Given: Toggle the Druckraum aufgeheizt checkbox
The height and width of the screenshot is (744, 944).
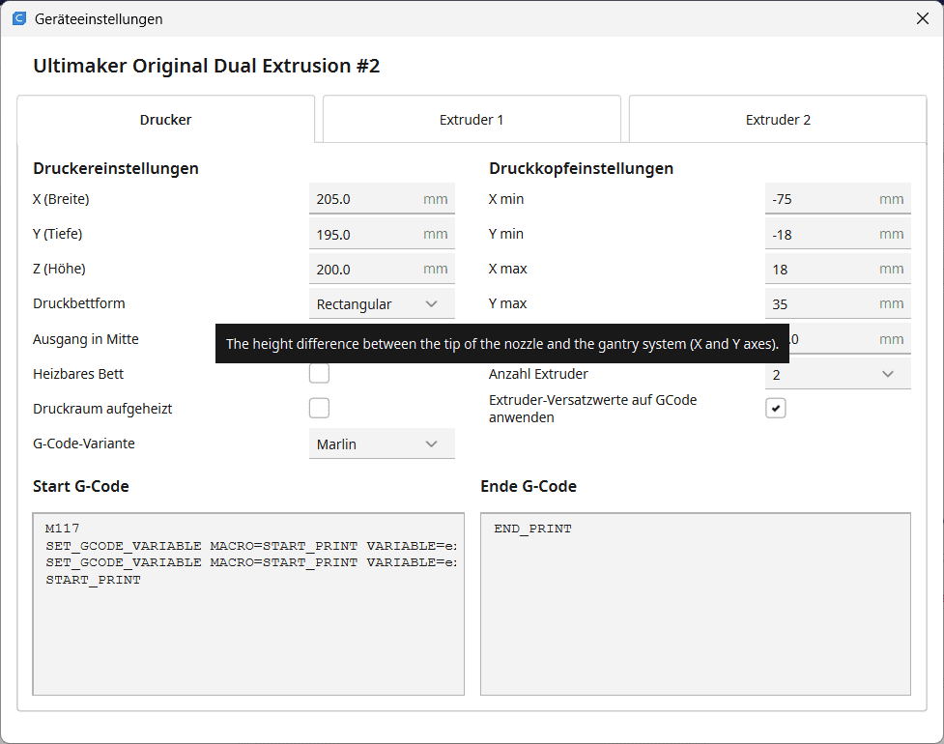Looking at the screenshot, I should 319,408.
